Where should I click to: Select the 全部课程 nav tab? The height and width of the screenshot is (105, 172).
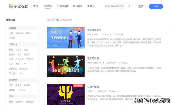tap(48, 6)
